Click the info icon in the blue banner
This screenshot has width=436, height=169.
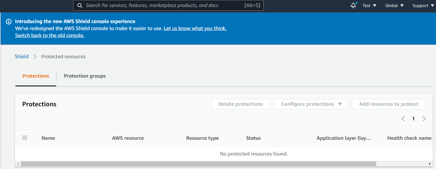coord(9,22)
